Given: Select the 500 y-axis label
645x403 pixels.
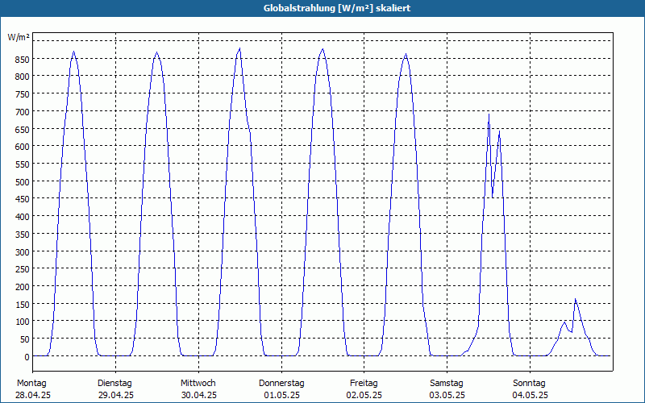Looking at the screenshot, I should tap(22, 182).
